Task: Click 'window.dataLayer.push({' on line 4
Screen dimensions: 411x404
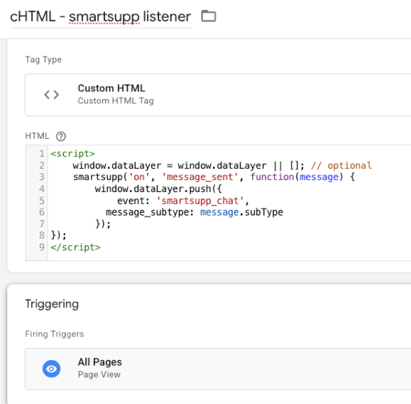Action: click(158, 189)
